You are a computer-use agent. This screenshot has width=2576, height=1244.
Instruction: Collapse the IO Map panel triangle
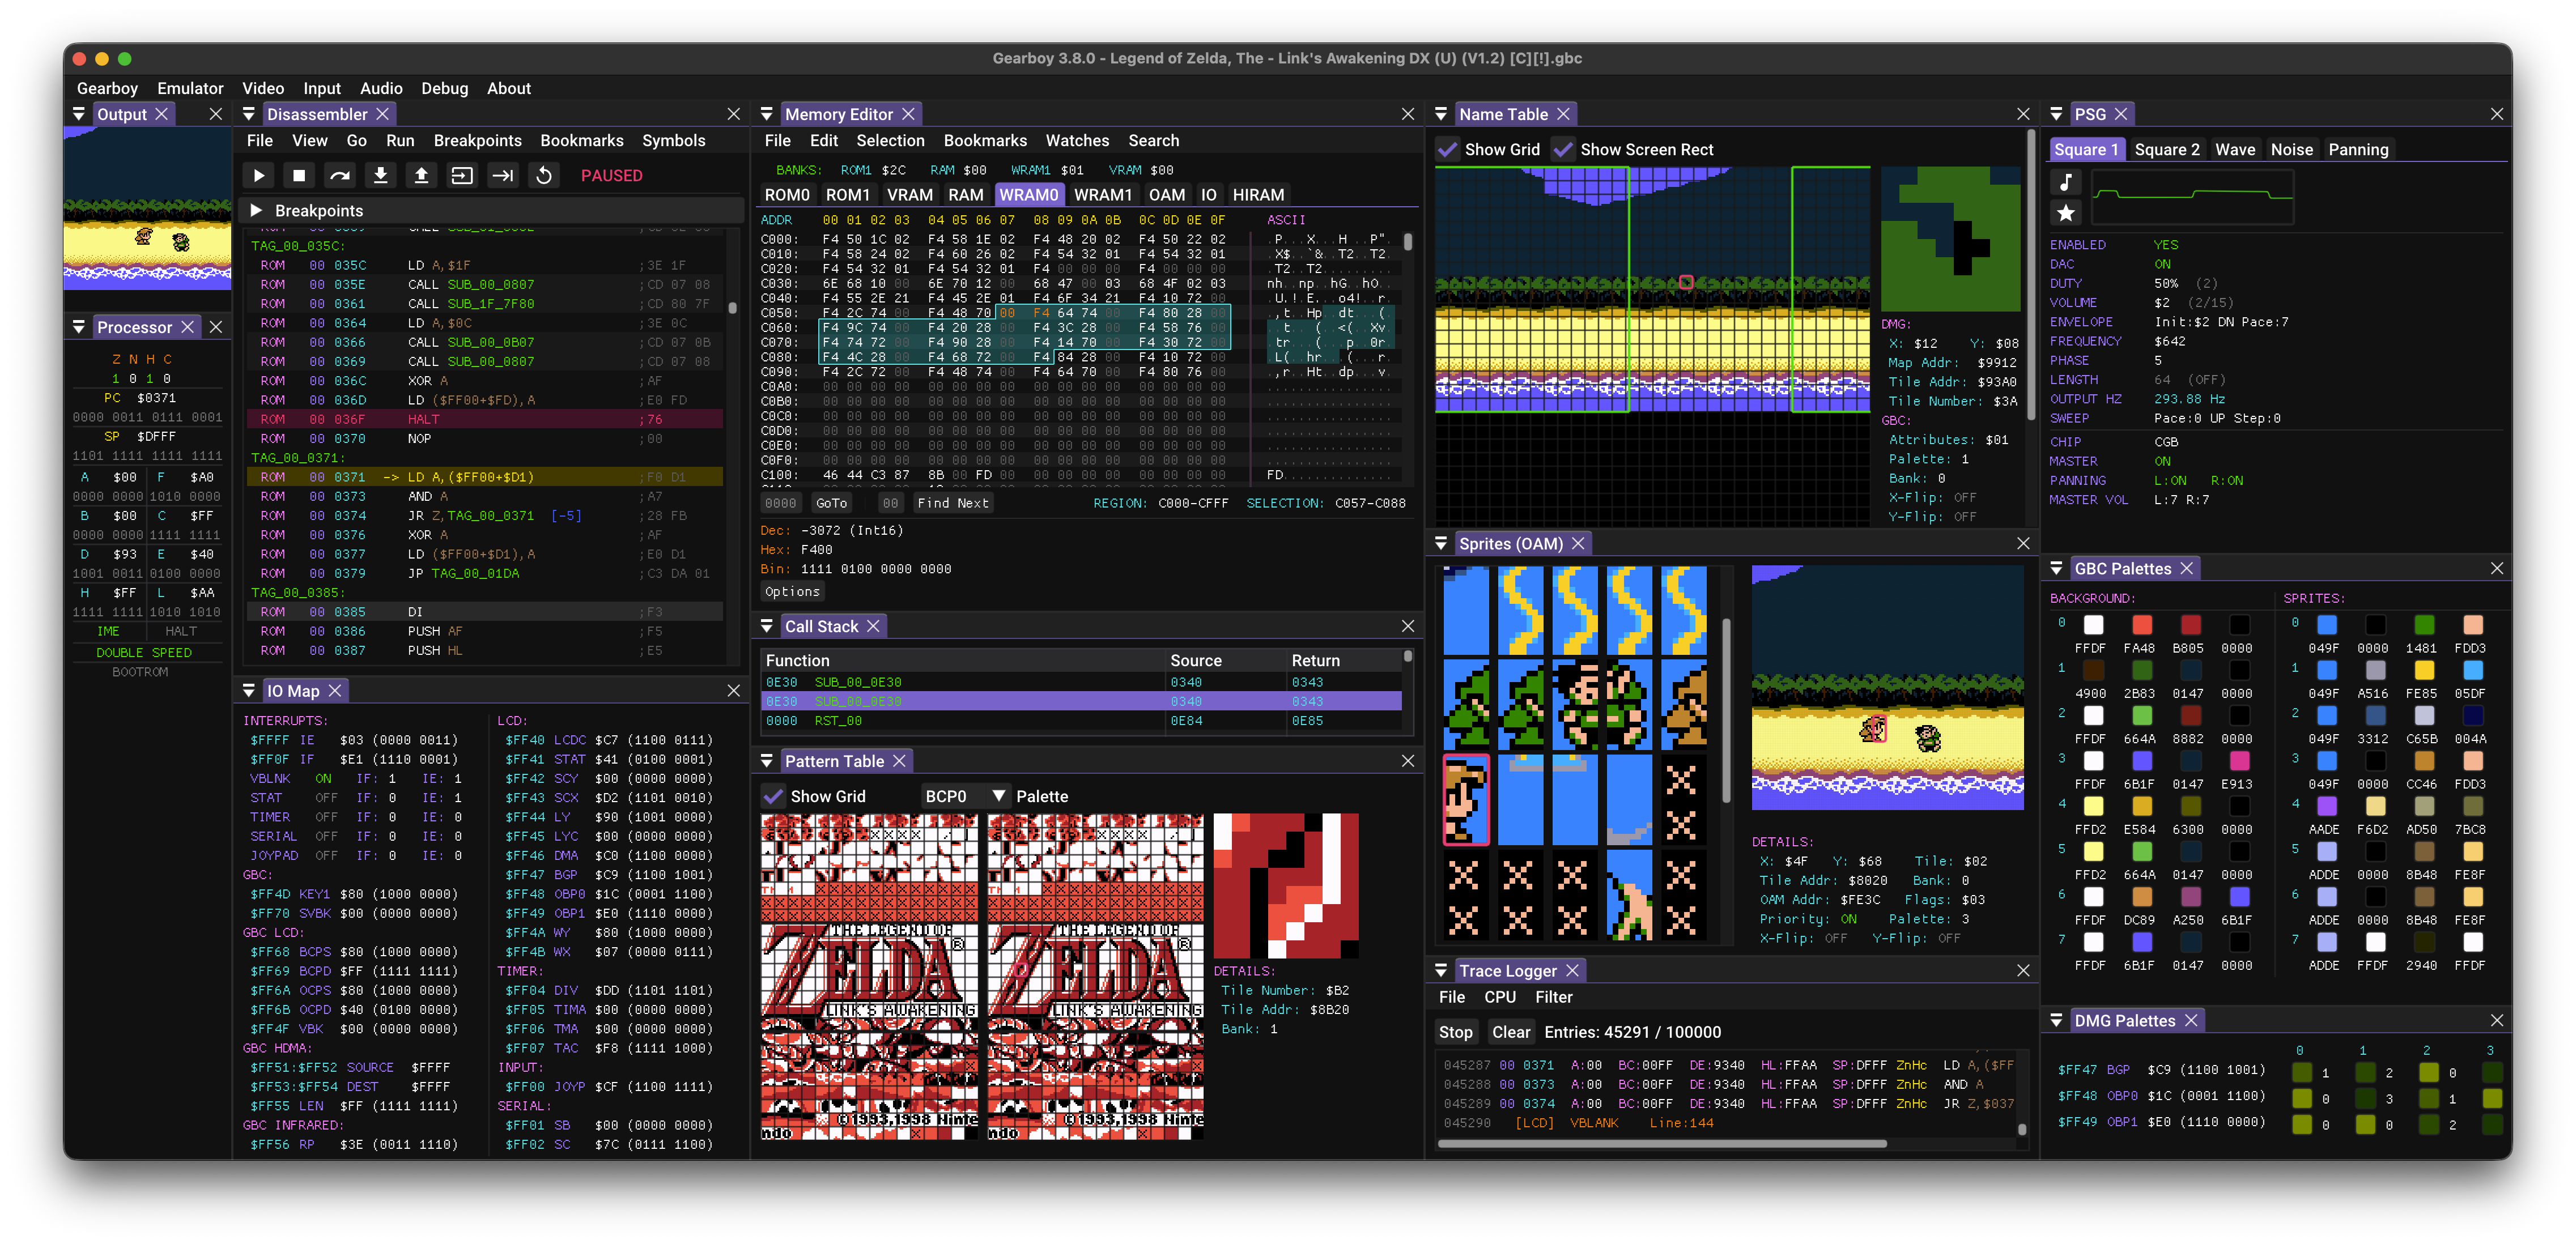[249, 691]
